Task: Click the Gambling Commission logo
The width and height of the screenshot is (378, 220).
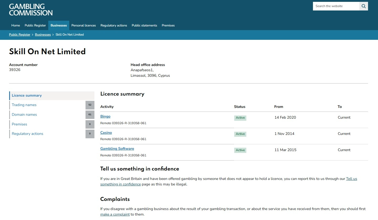Action: tap(31, 10)
